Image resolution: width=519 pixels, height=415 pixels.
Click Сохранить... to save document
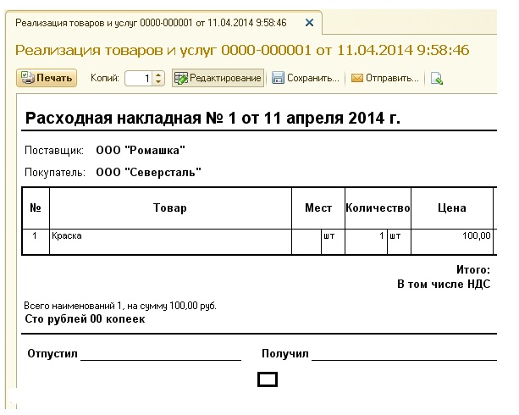[306, 78]
